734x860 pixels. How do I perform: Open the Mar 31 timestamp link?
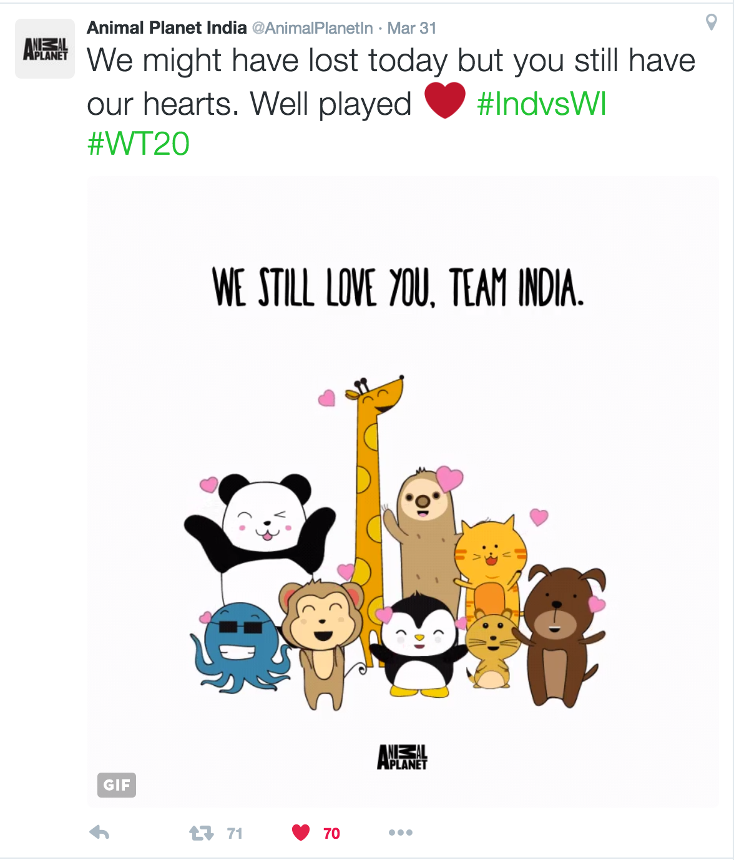(411, 28)
